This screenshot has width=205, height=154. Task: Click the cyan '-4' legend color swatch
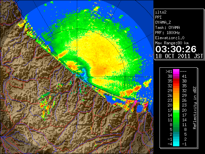176,144
